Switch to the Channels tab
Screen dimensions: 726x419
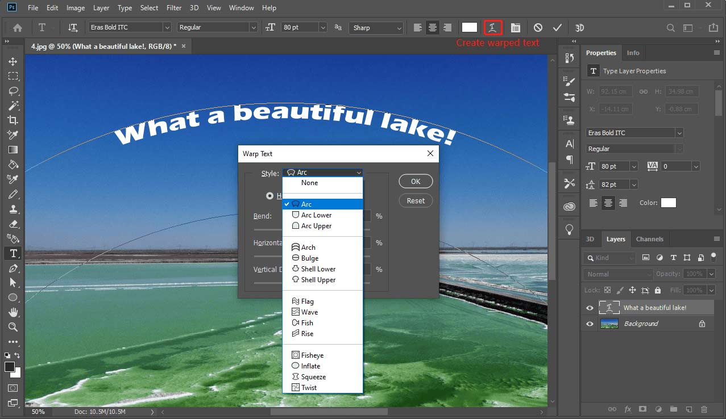pyautogui.click(x=649, y=238)
